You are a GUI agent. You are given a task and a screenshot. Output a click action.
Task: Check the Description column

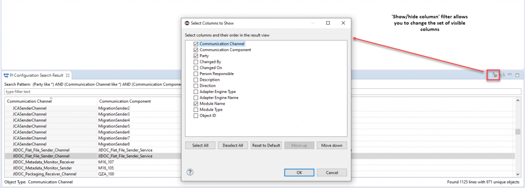[x=196, y=80]
